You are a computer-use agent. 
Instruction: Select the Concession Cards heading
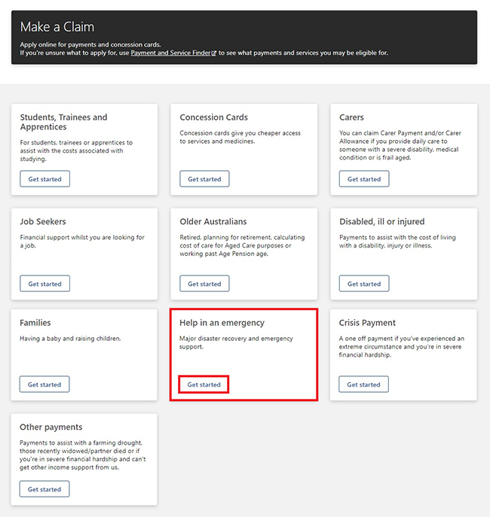213,117
